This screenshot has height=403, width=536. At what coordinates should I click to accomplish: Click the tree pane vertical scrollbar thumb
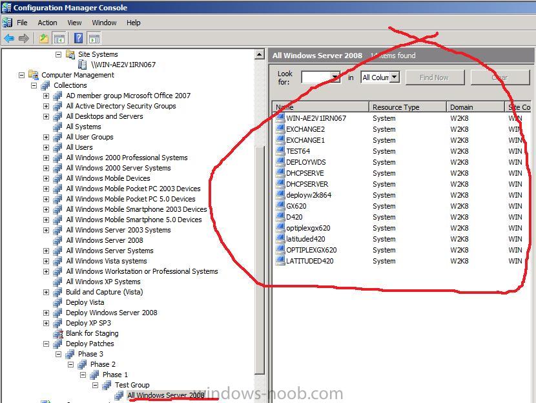(260, 260)
